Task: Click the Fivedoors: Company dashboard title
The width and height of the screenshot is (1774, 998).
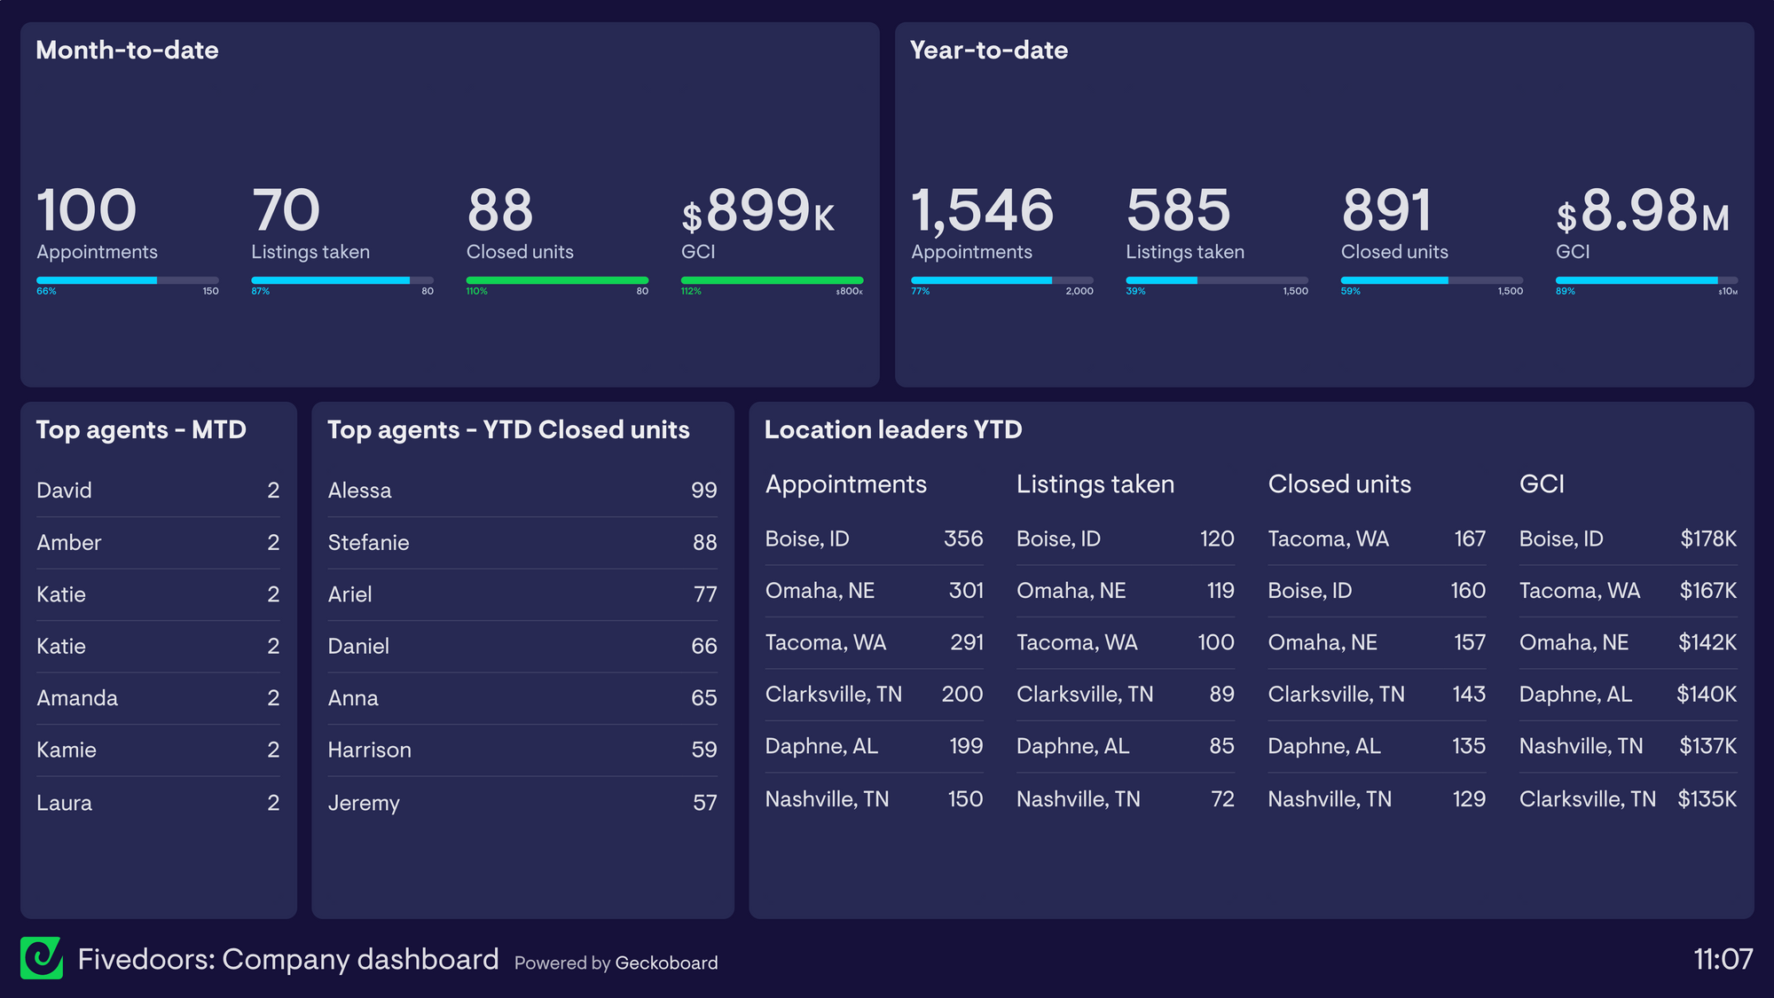Action: pyautogui.click(x=288, y=959)
